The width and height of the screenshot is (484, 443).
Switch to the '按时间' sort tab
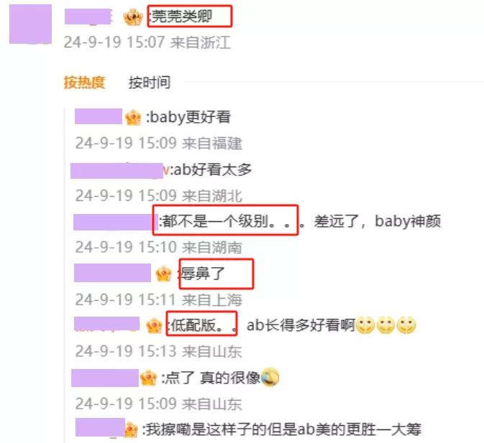tap(150, 83)
